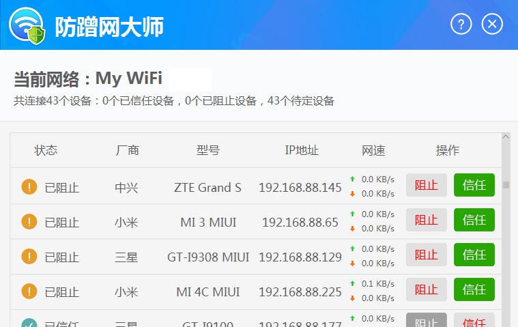Click vendor 中兴 in first row
This screenshot has height=327, width=518.
126,188
